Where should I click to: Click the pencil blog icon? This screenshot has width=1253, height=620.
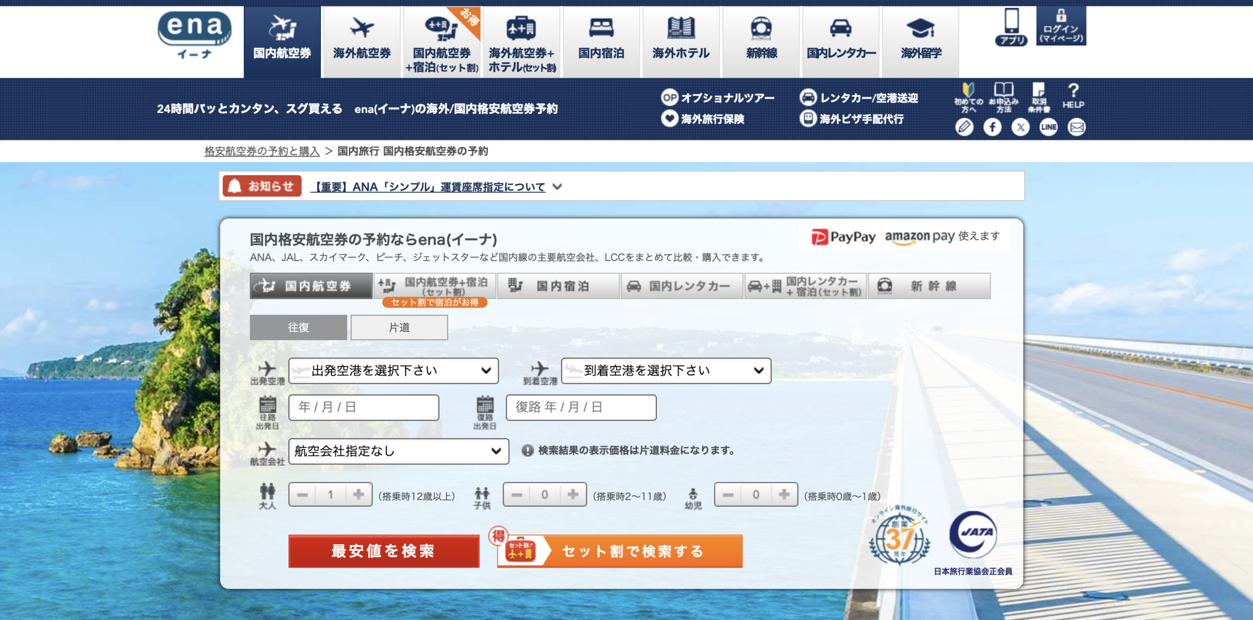click(964, 128)
